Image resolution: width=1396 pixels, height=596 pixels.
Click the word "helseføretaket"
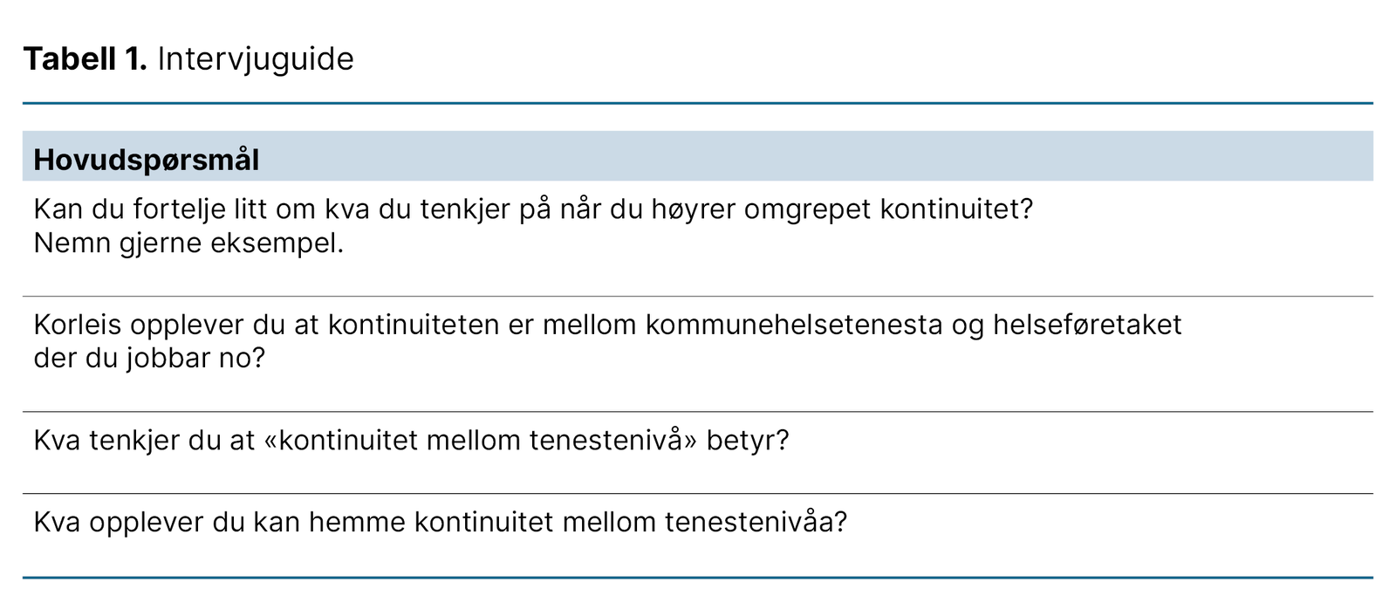coord(1087,325)
